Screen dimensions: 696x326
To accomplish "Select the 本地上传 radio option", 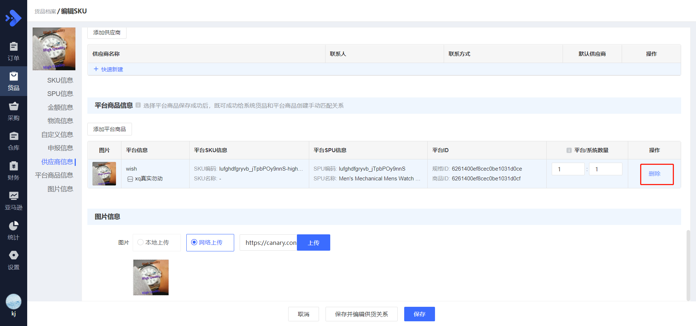I will (140, 242).
